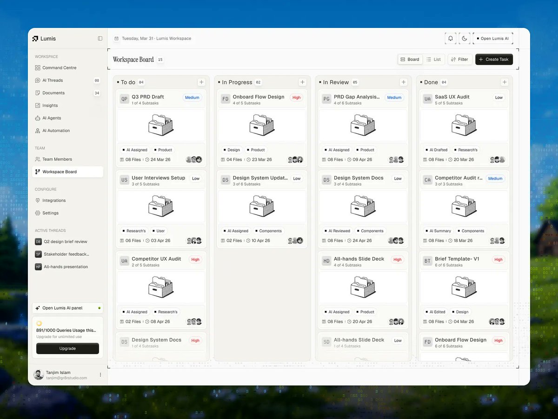Click the 08 Files icon on PRD Gap Analysis
The width and height of the screenshot is (558, 419).
[x=324, y=160]
